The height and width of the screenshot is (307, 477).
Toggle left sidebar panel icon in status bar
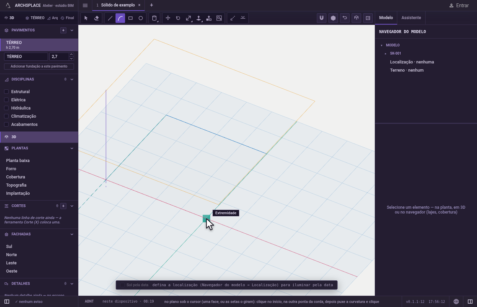[7, 302]
